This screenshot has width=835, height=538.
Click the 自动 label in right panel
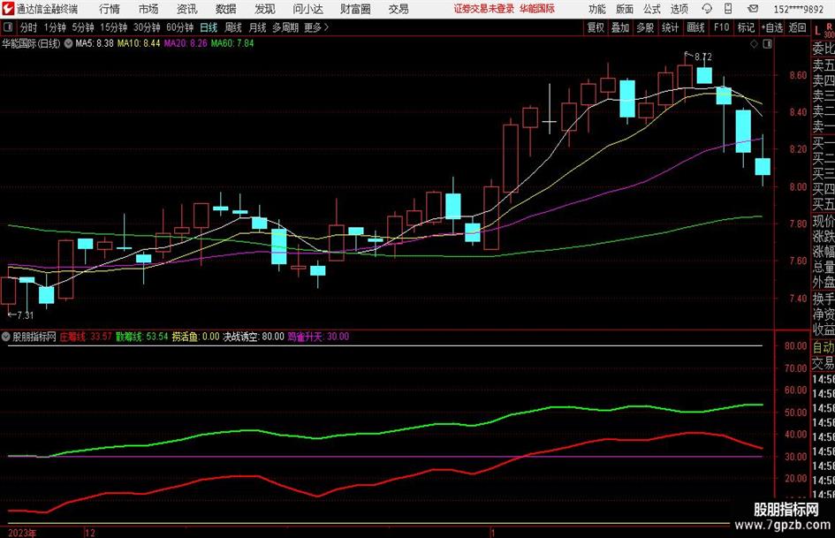823,347
